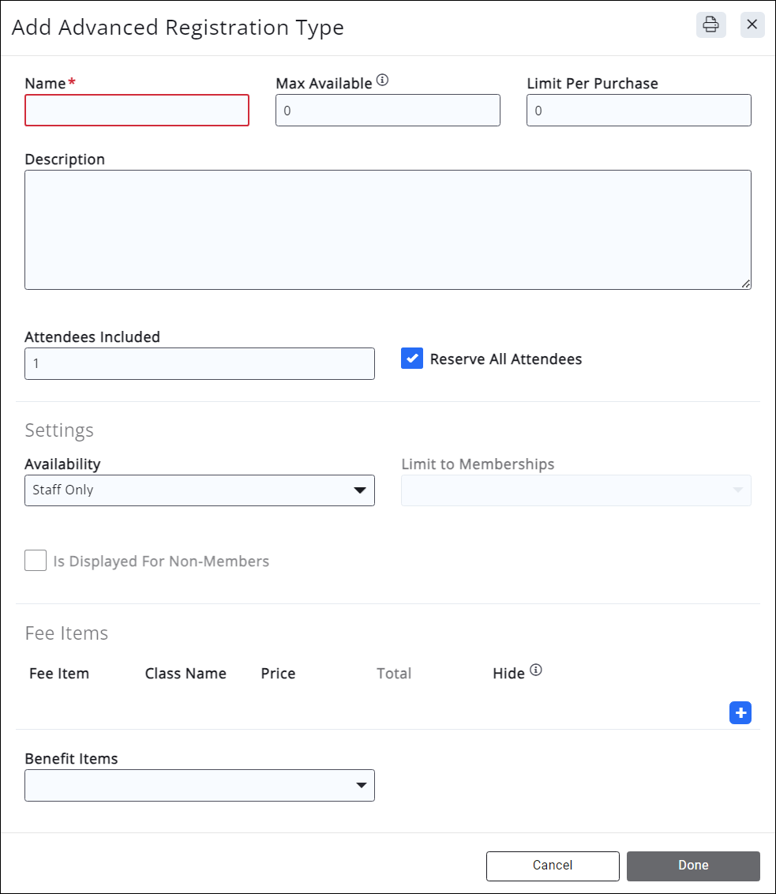Focus the Name input field
The width and height of the screenshot is (776, 894).
point(137,111)
